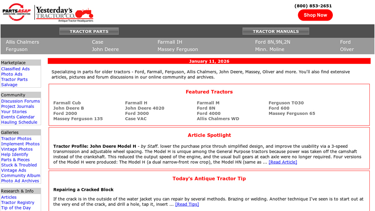Screen dimensions: 375x211
Task: Choose Ford 8N,9N,2N manuals link
Action: 272,42
